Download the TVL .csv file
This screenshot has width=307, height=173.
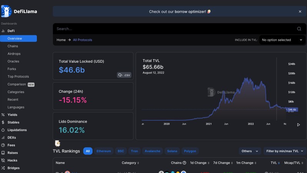pos(125,75)
